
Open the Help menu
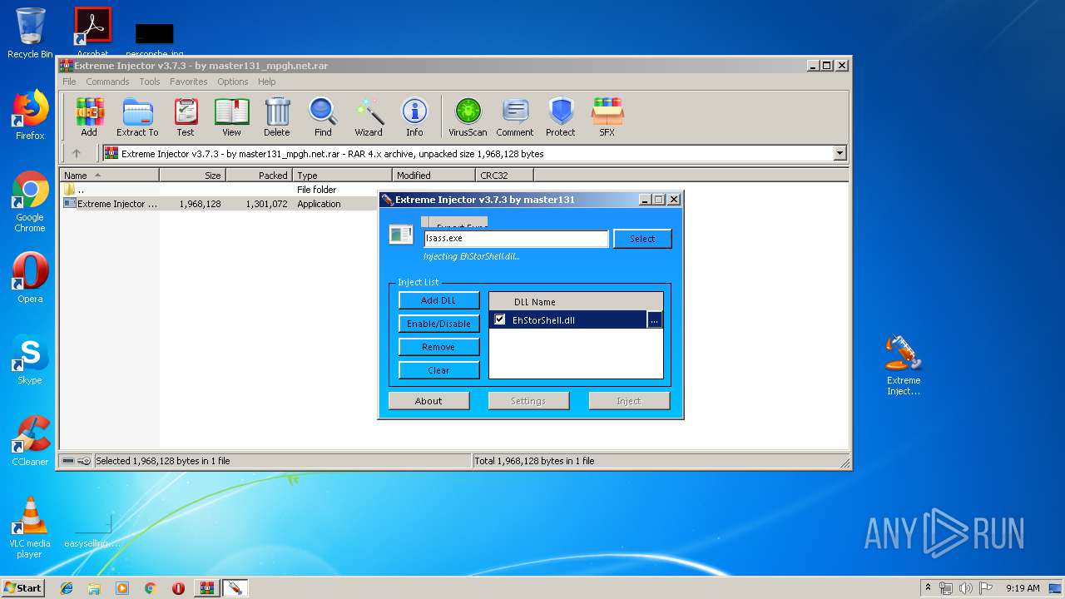266,82
